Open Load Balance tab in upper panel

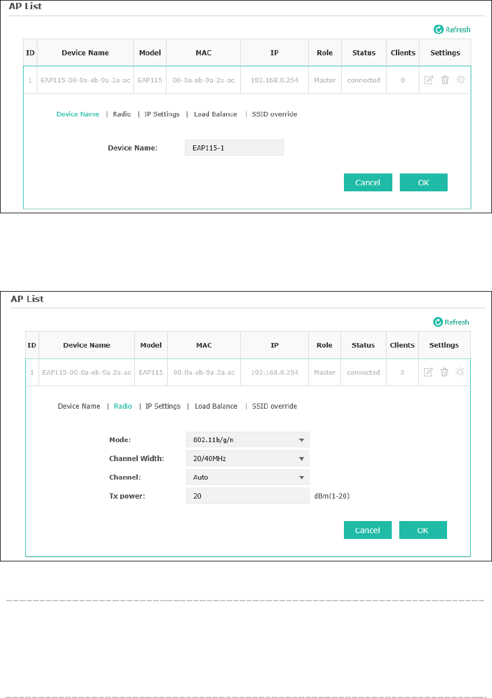pos(215,114)
